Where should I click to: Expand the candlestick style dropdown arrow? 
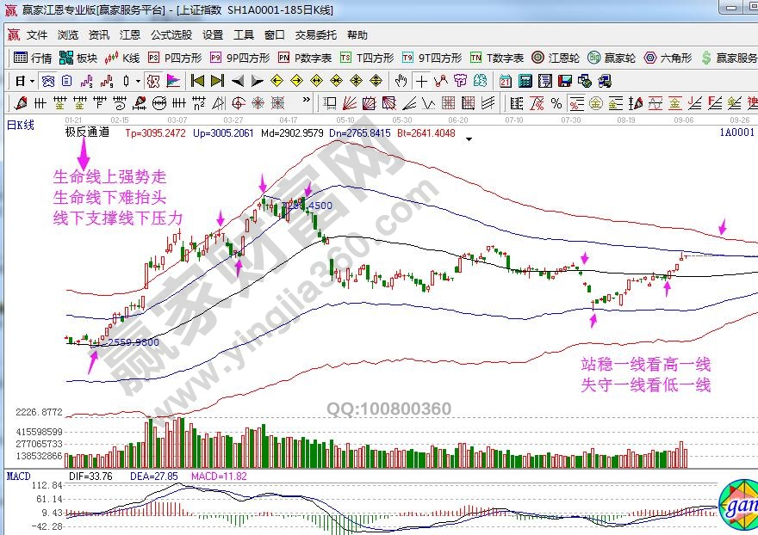click(138, 81)
